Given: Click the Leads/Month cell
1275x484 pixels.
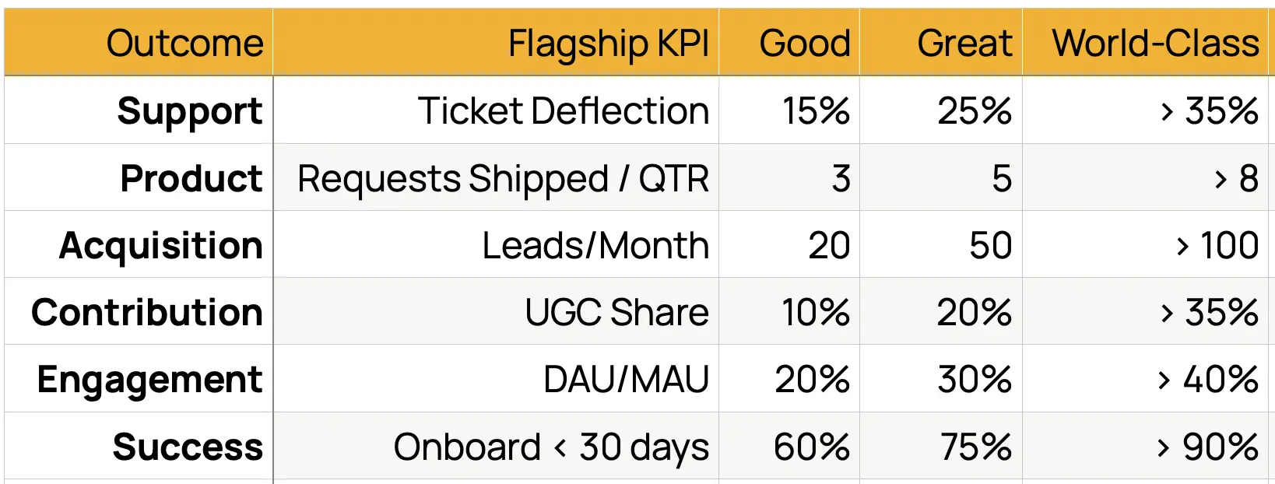Looking at the screenshot, I should pos(496,244).
